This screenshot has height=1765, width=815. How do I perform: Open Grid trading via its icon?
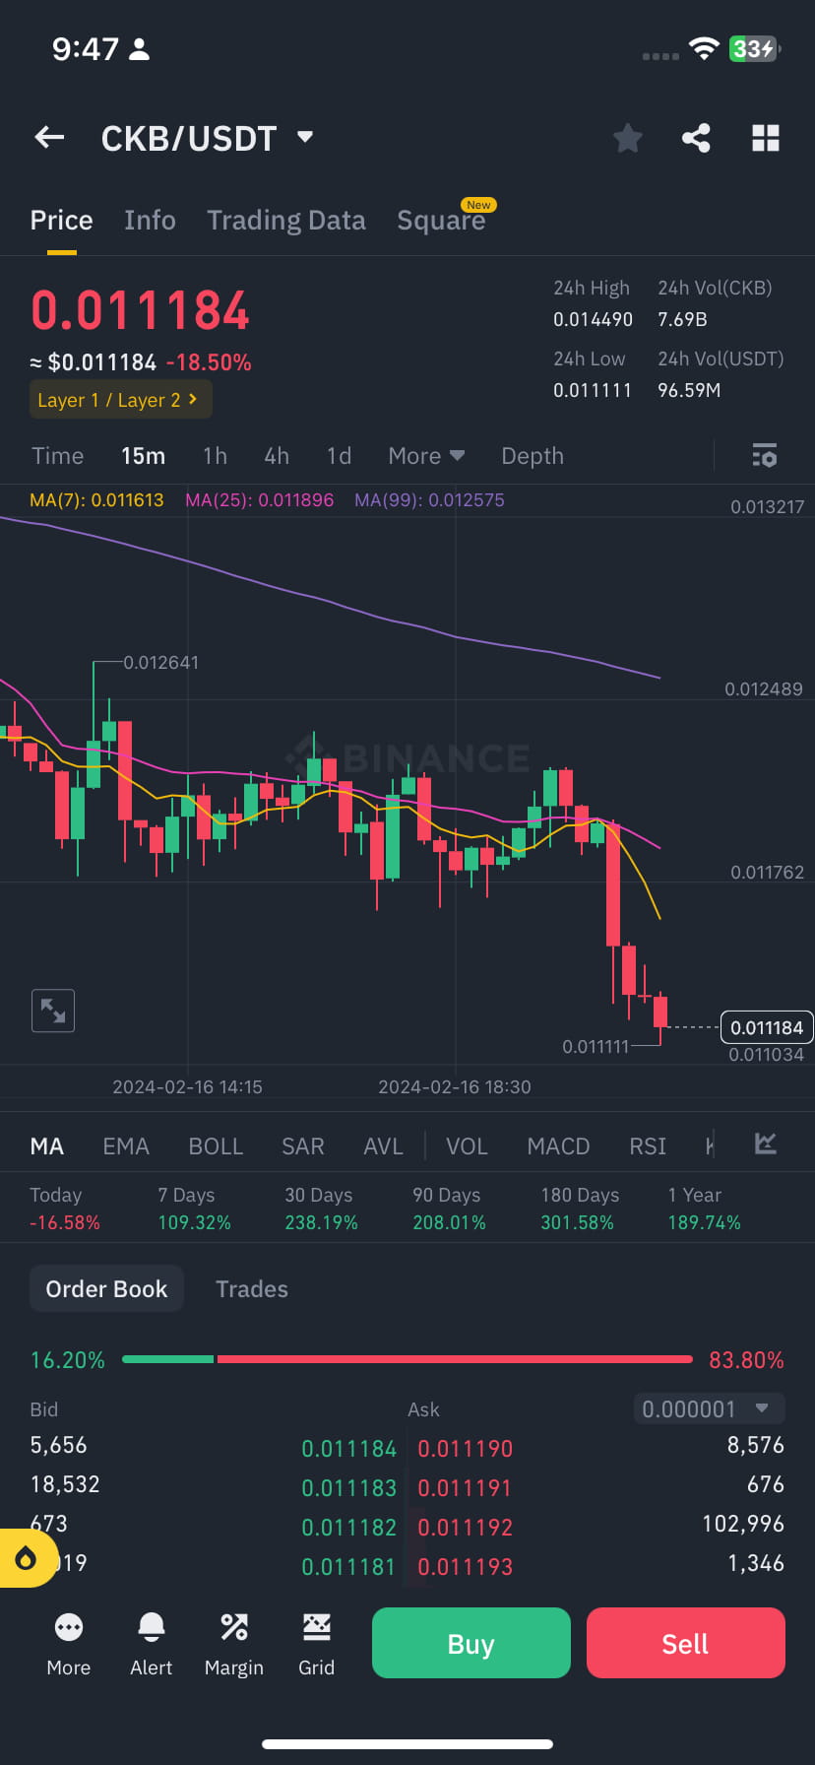click(316, 1643)
